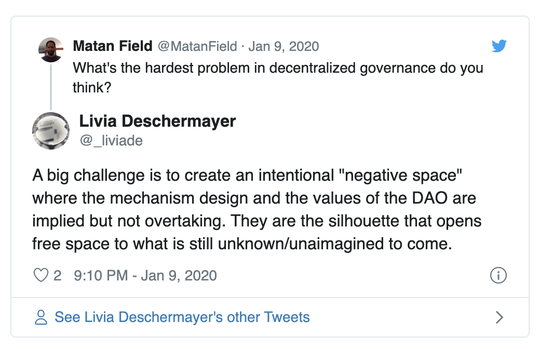Open the Jan 9, 2020 date of the parent tweet
The width and height of the screenshot is (539, 349).
(x=284, y=46)
